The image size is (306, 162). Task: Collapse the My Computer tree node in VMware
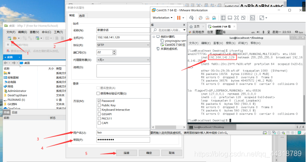154,37
